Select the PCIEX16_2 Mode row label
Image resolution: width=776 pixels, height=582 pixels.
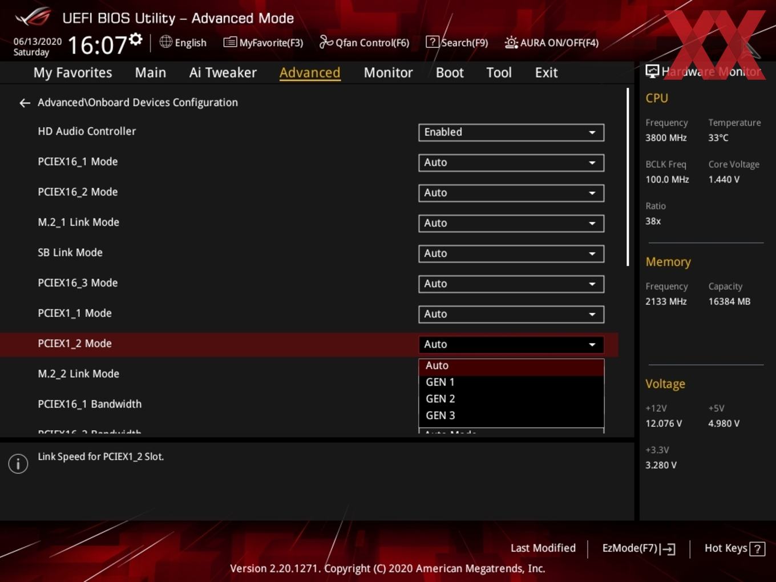[x=78, y=192]
